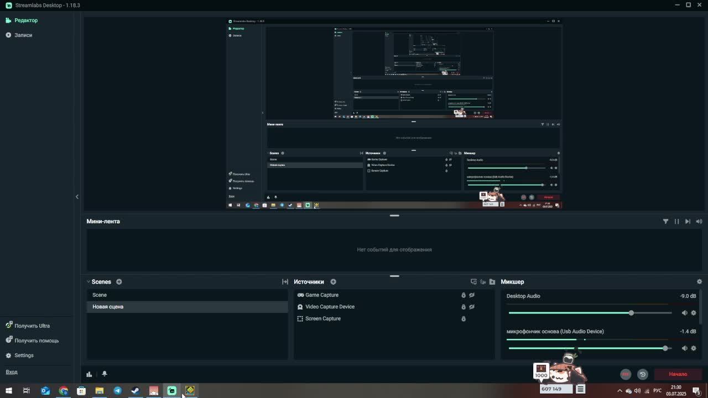
Task: Open Steam from the taskbar
Action: (x=136, y=391)
